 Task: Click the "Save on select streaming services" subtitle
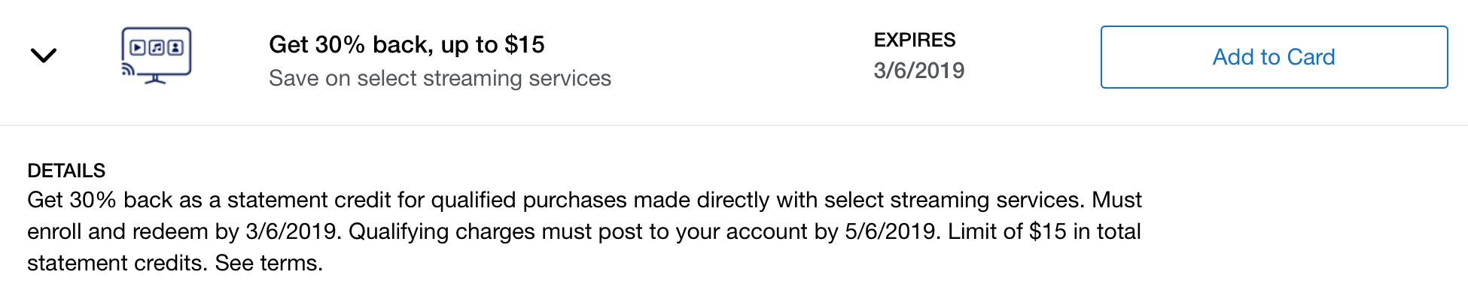coord(440,78)
